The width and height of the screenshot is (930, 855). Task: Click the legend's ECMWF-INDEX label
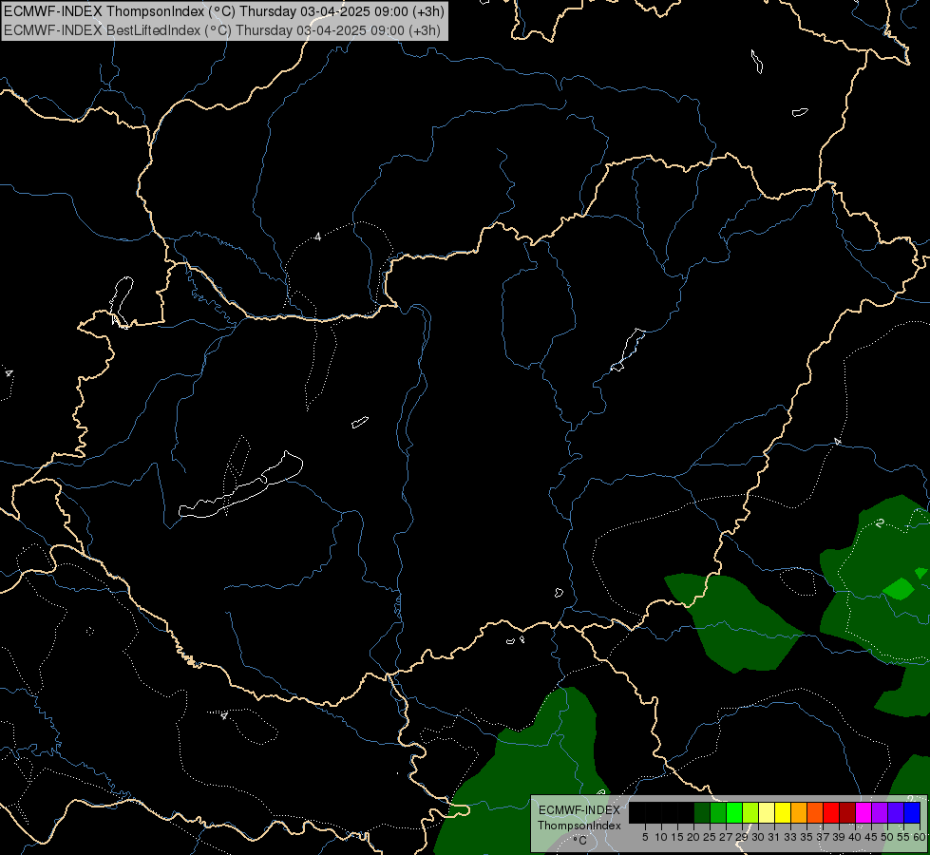[579, 810]
